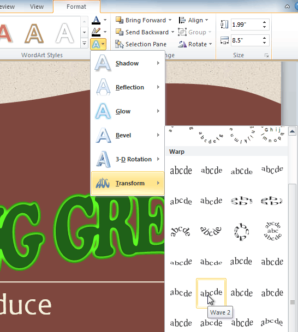Switch to the View tab
The height and width of the screenshot is (332, 298).
point(37,7)
